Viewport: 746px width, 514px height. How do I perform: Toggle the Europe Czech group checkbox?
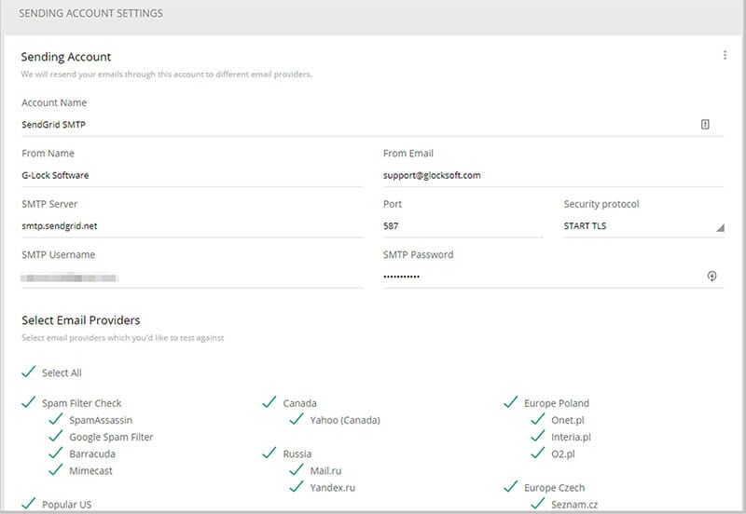click(510, 486)
